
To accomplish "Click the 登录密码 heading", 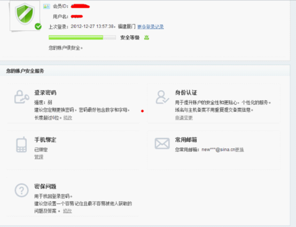I will click(45, 92).
